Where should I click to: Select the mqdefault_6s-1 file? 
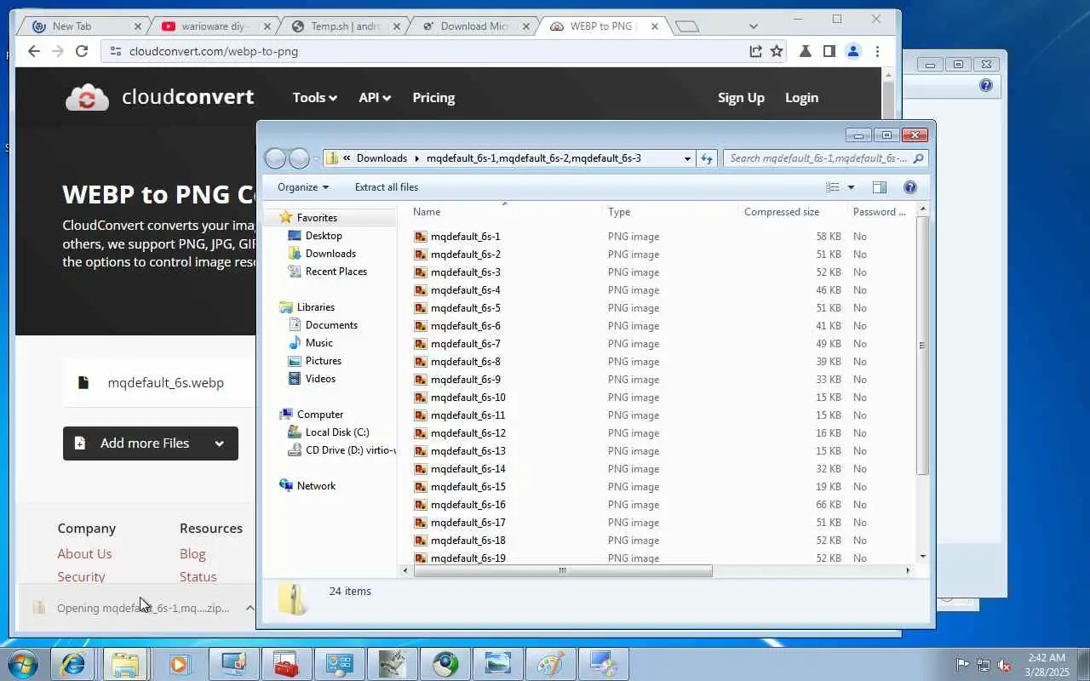(x=465, y=237)
